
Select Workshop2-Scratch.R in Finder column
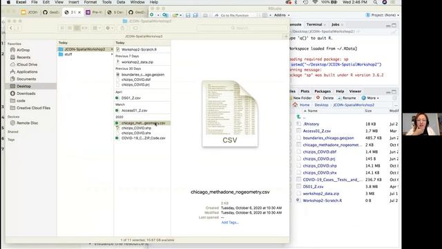tap(143, 49)
